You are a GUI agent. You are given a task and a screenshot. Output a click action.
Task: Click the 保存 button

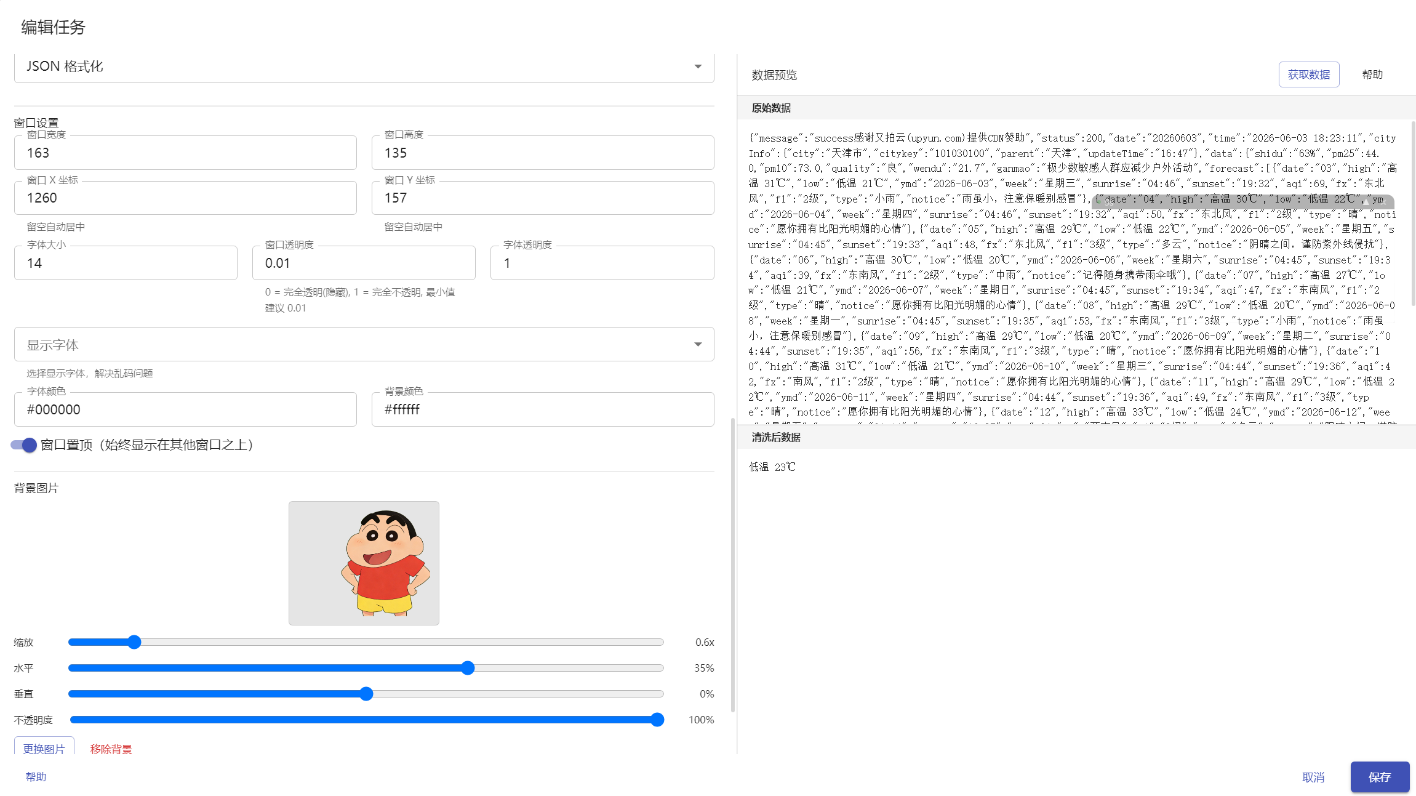click(x=1380, y=777)
